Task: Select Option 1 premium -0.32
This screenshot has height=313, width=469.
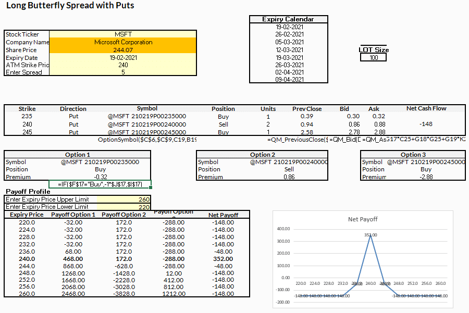Action: [x=101, y=177]
